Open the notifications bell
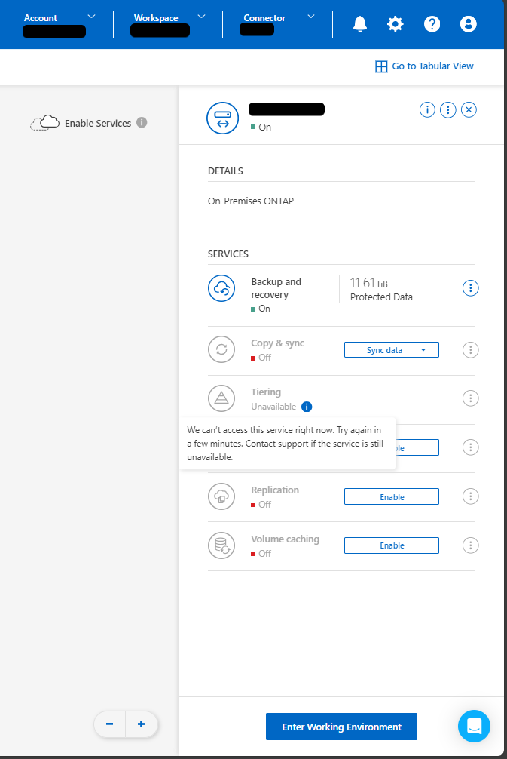 tap(359, 23)
